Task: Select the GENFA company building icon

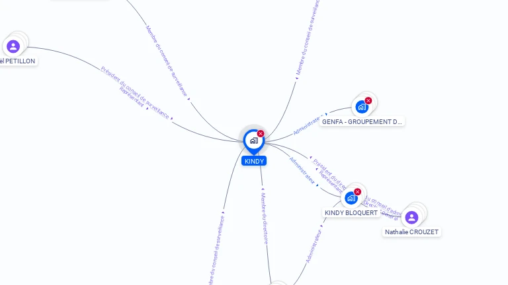Action: tap(361, 106)
